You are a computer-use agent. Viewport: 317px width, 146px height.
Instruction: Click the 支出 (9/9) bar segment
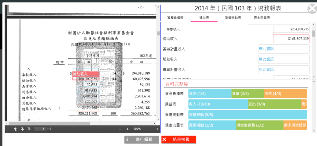tap(274, 104)
